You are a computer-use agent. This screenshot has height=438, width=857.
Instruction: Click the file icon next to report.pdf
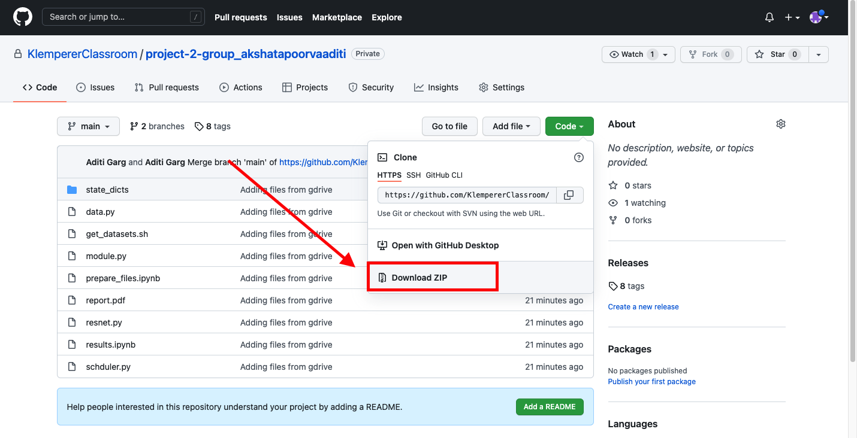72,300
